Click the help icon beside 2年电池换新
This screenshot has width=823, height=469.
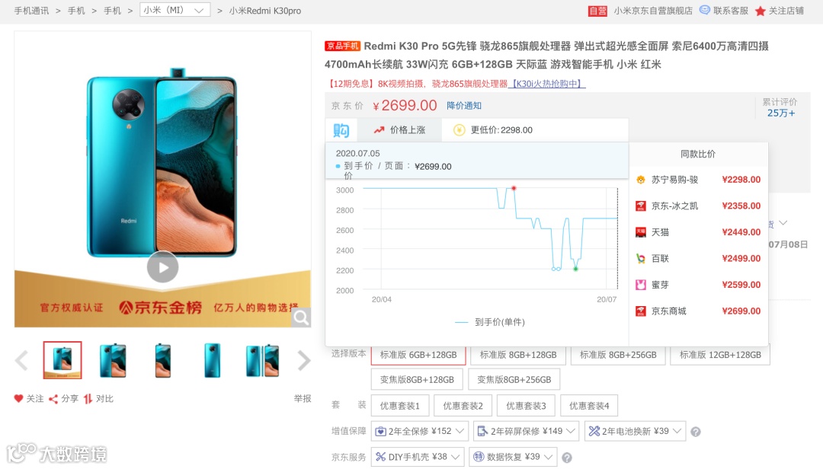coord(696,432)
